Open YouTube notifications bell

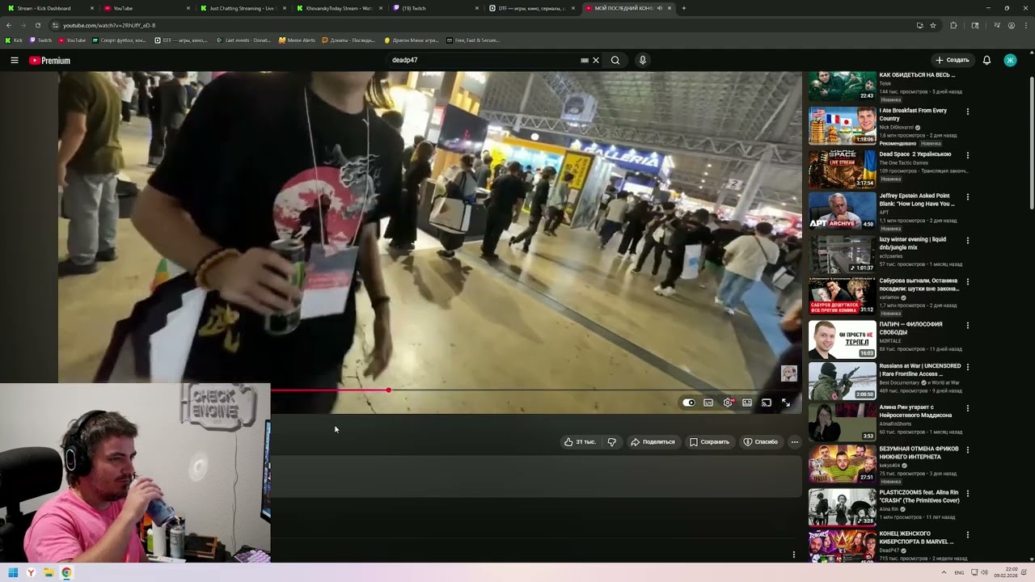(x=986, y=60)
